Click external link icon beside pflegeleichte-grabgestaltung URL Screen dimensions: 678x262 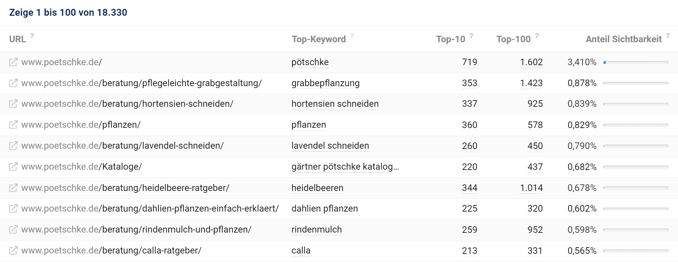(x=13, y=83)
